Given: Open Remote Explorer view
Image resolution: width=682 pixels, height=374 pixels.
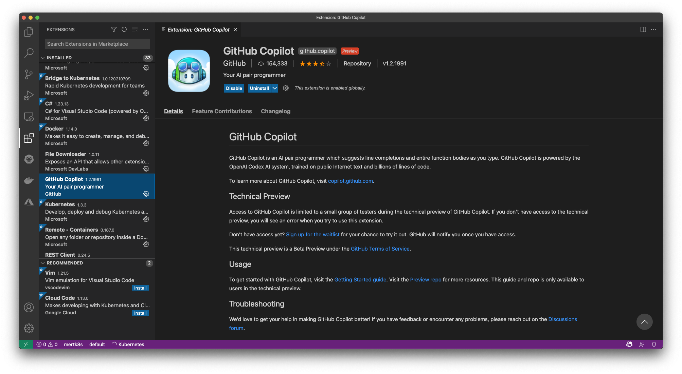Looking at the screenshot, I should (x=29, y=117).
